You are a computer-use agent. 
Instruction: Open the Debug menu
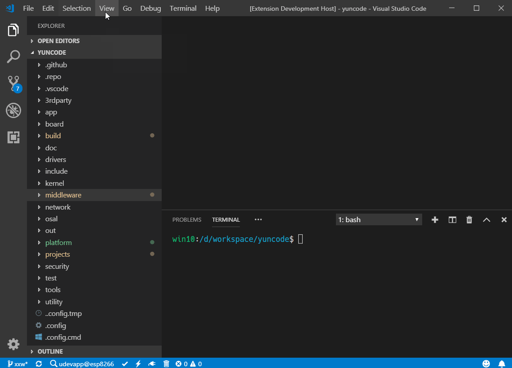click(150, 8)
